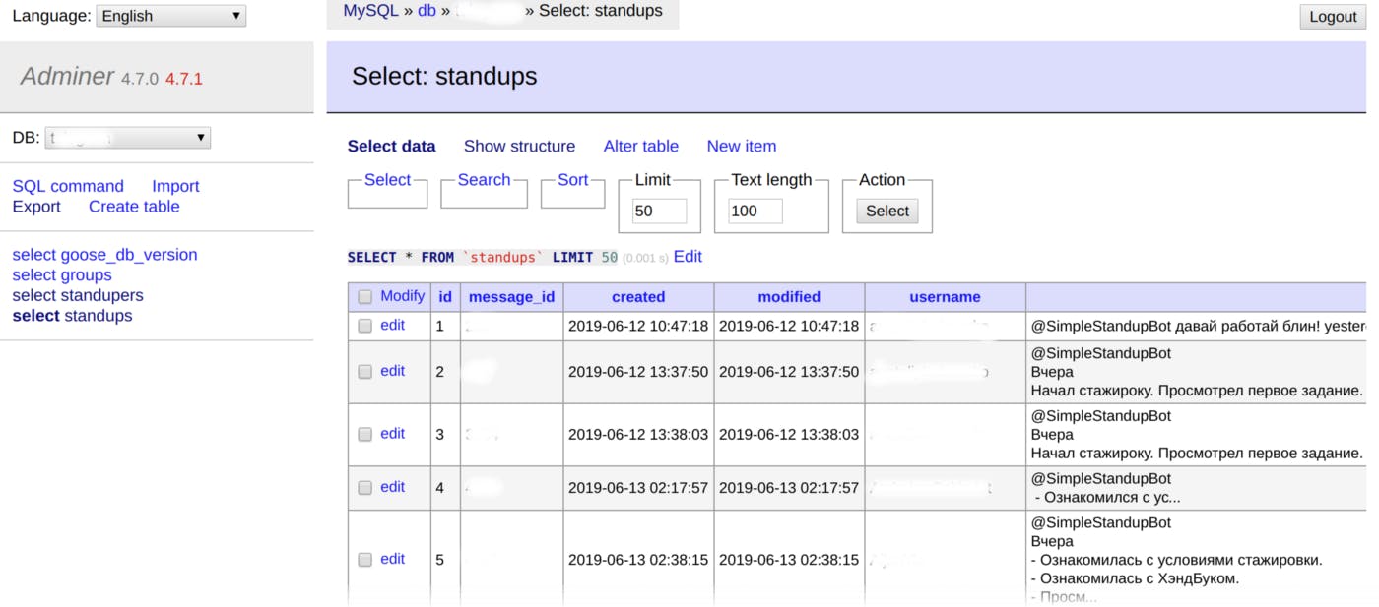1379x607 pixels.
Task: Check the checkbox for row id 5
Action: [365, 560]
